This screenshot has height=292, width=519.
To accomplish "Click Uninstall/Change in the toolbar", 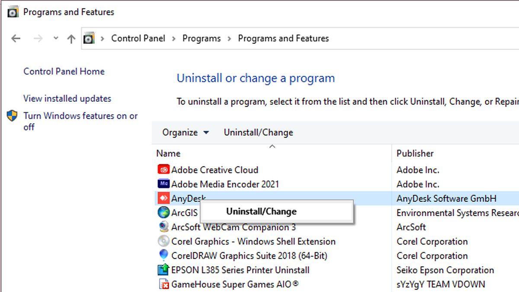I will 258,133.
